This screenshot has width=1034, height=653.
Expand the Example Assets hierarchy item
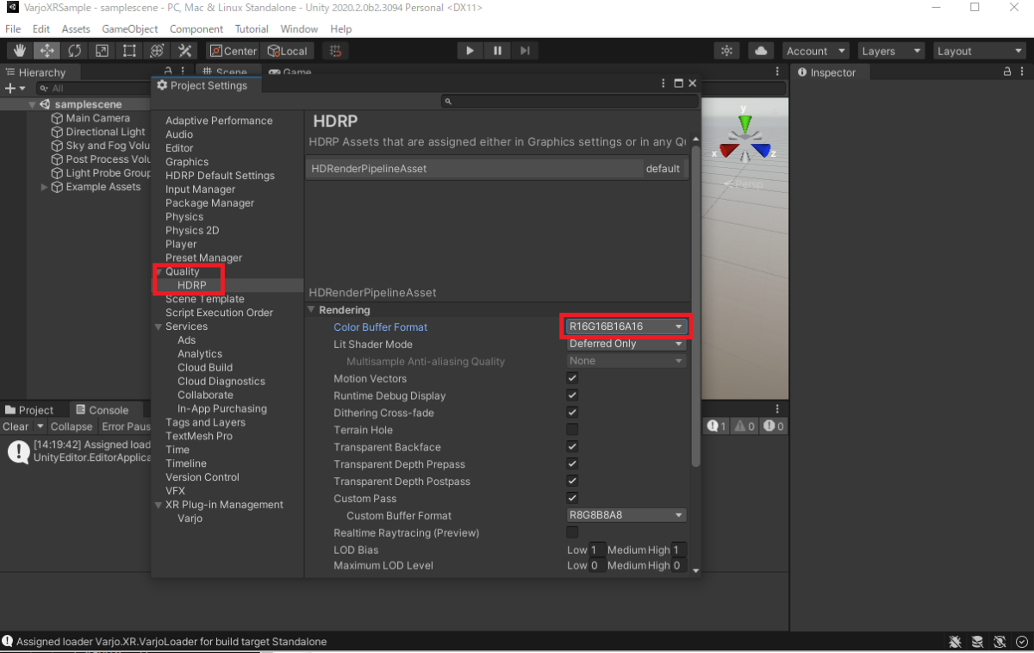click(x=45, y=187)
